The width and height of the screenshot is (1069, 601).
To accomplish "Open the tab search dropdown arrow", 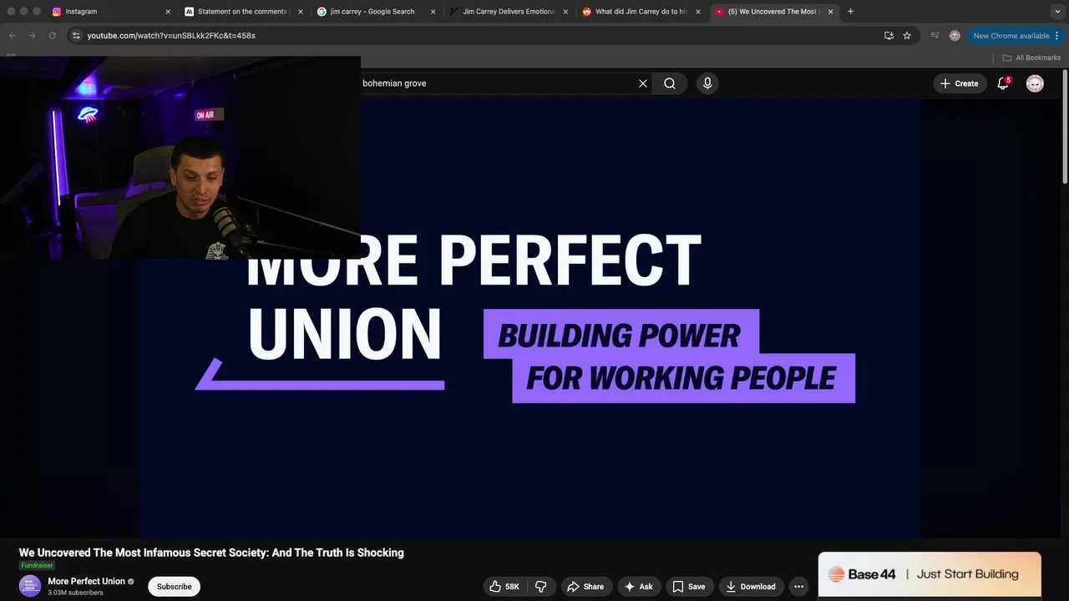I will coord(1057,12).
